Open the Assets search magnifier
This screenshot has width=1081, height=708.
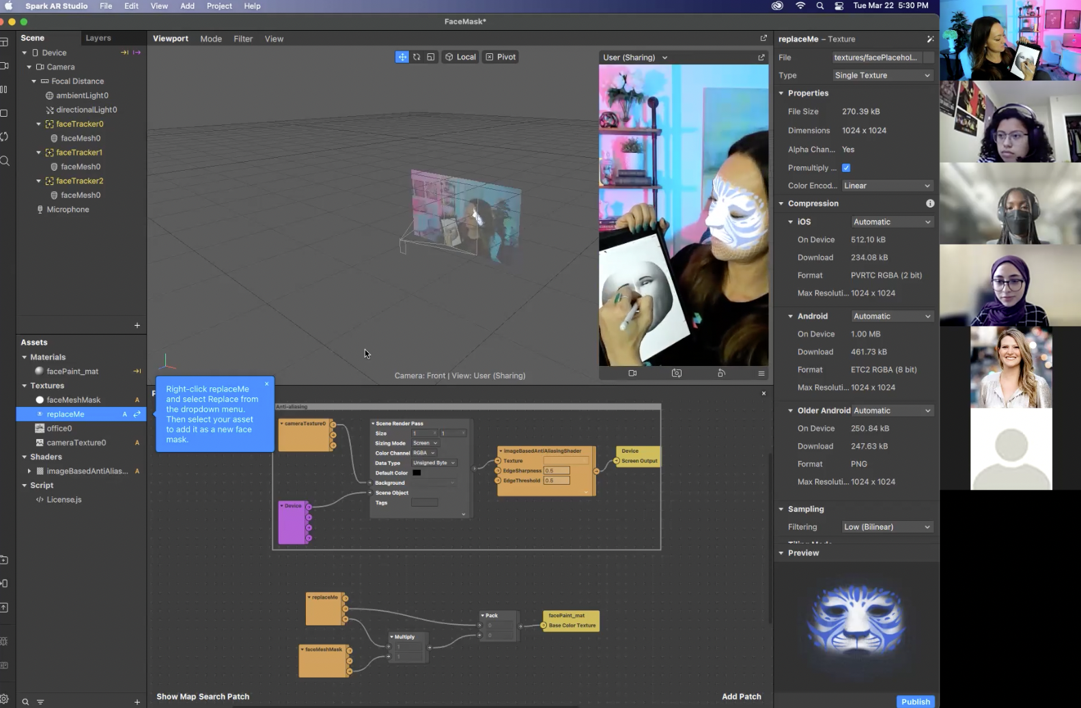click(25, 702)
